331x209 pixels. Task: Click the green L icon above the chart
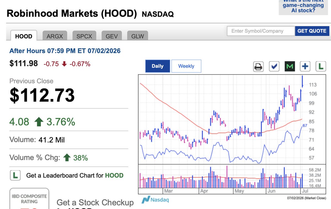[321, 66]
